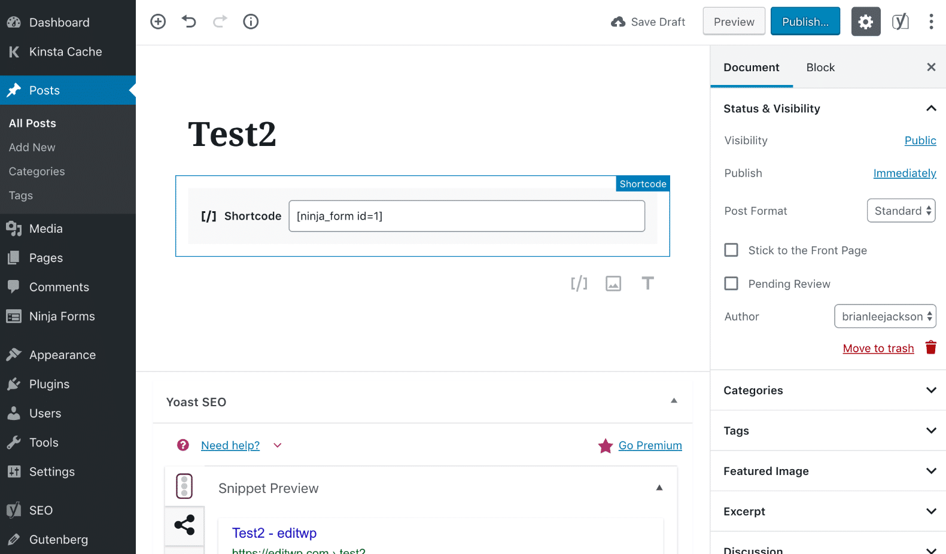
Task: Switch to the Block tab
Action: click(820, 68)
